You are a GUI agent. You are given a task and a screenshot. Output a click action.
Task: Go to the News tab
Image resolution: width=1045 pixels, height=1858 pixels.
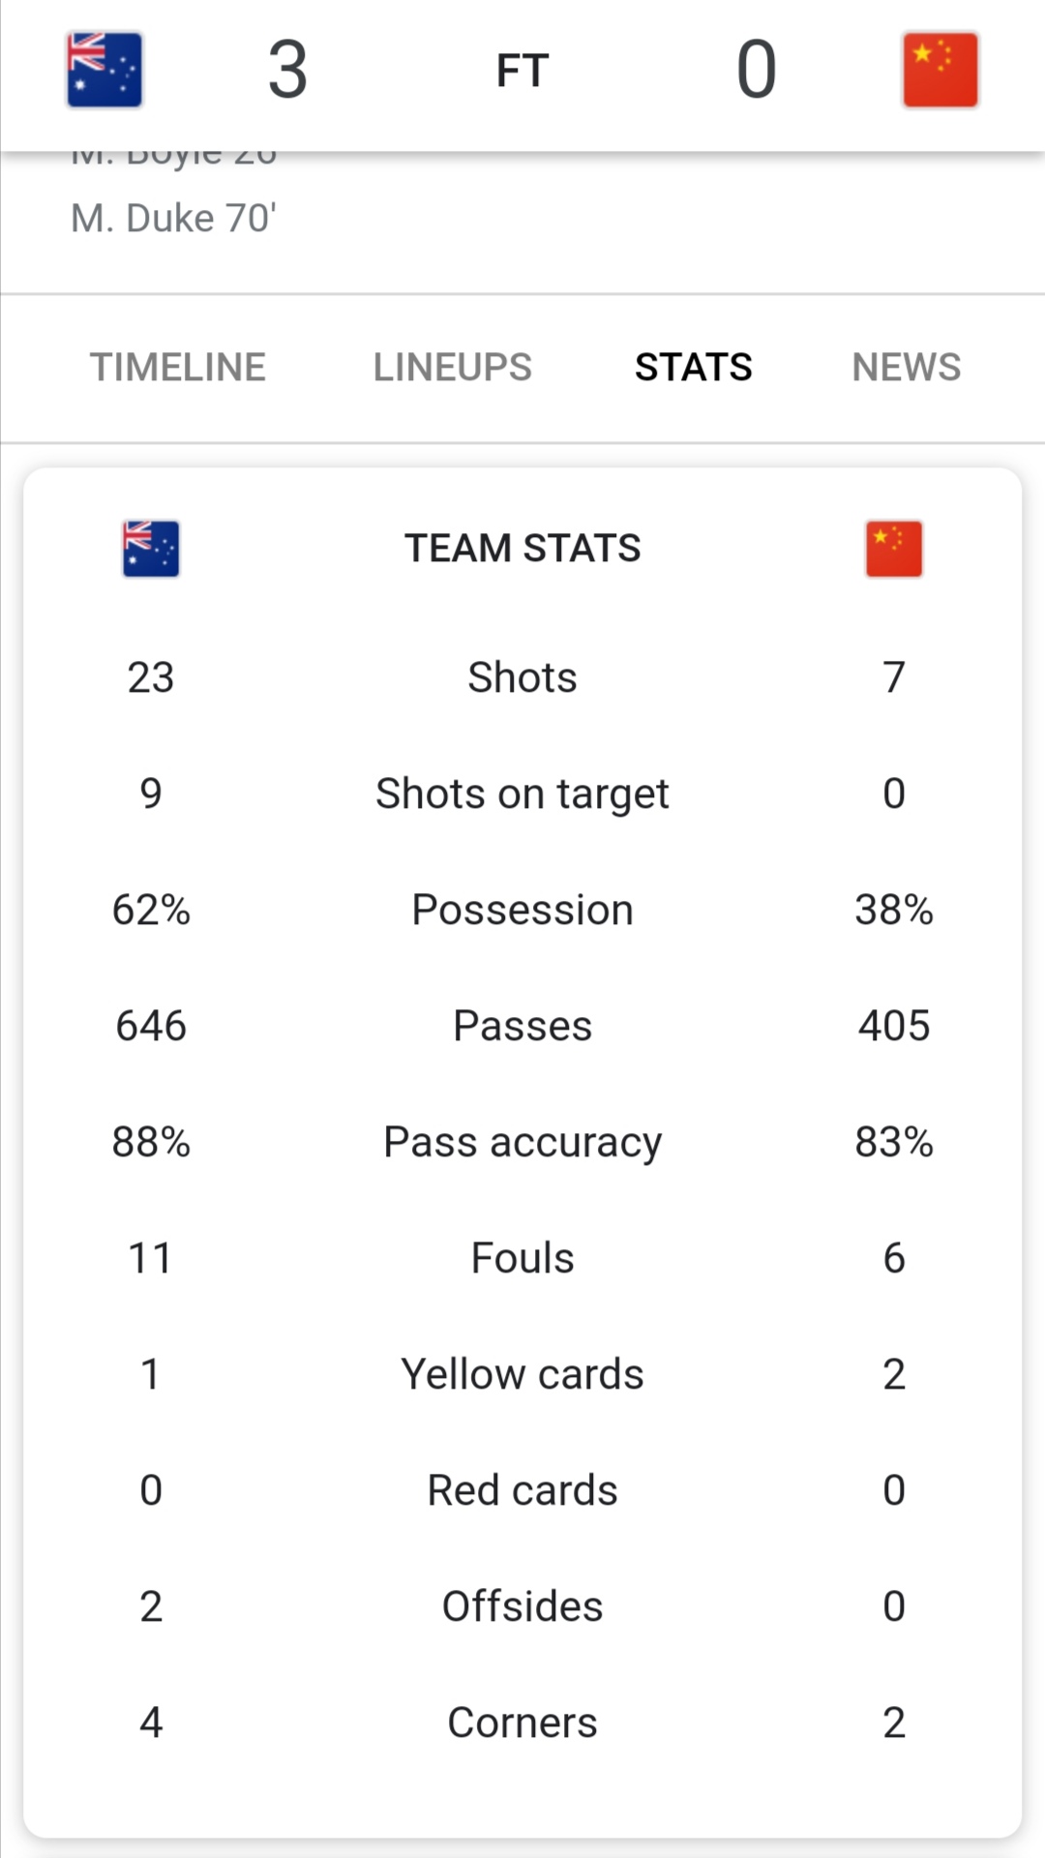[907, 368]
